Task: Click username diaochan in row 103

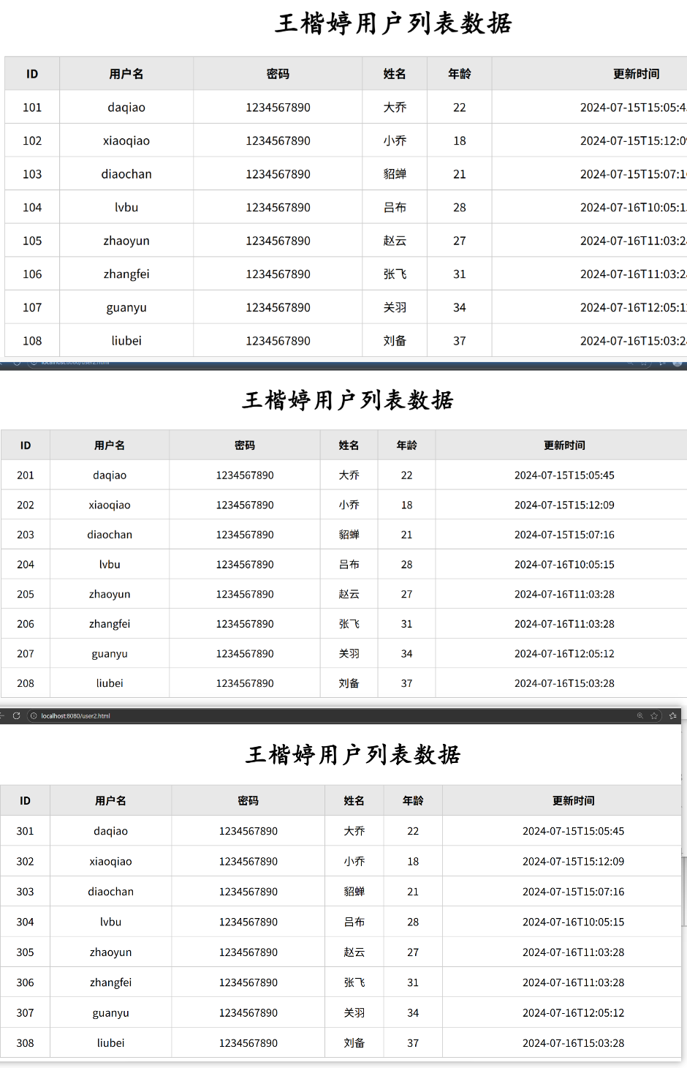Action: (x=126, y=174)
